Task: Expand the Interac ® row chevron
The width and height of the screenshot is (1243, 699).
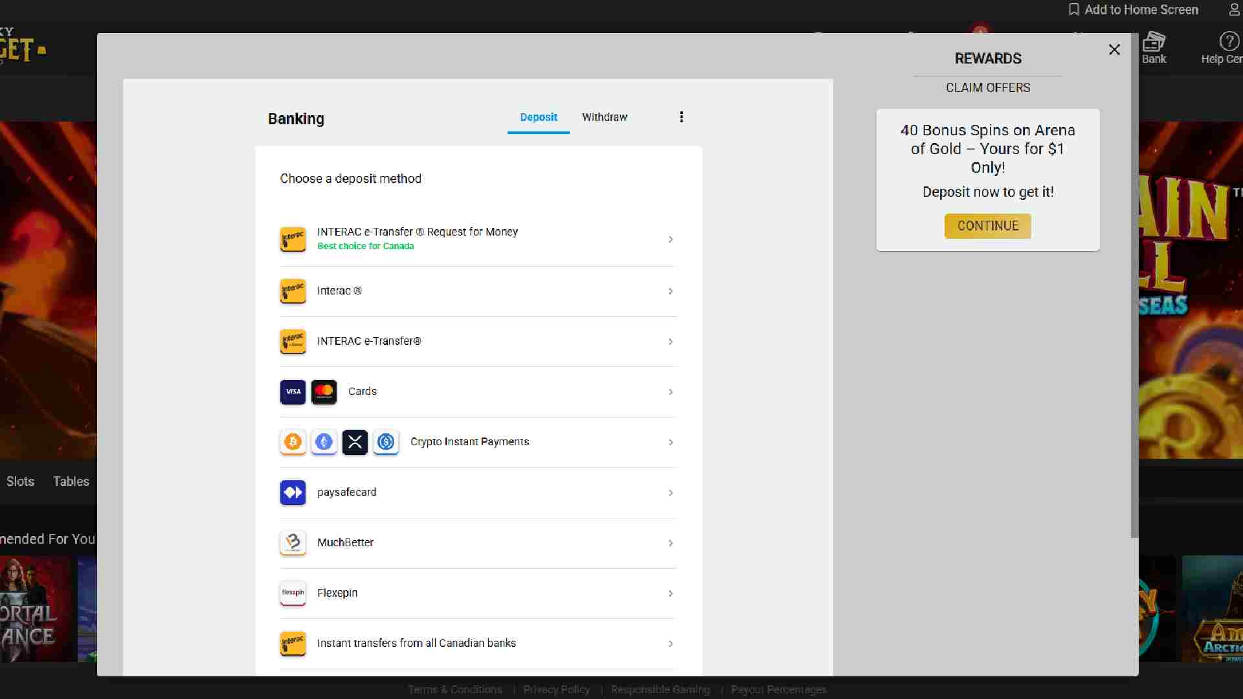Action: (x=671, y=291)
